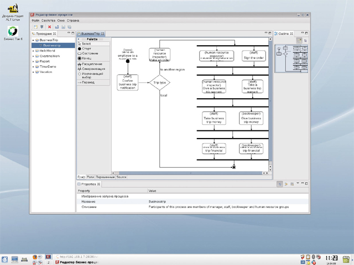Choose the Синхронизация join tool in Palette
The image size is (354, 265).
[x=93, y=69]
